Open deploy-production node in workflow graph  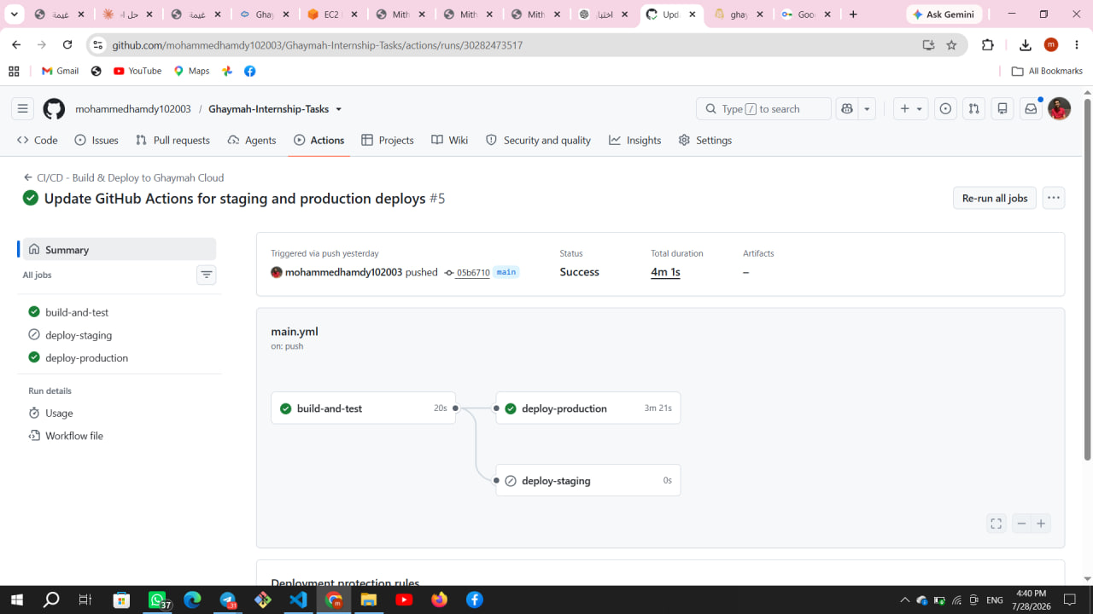pos(588,408)
